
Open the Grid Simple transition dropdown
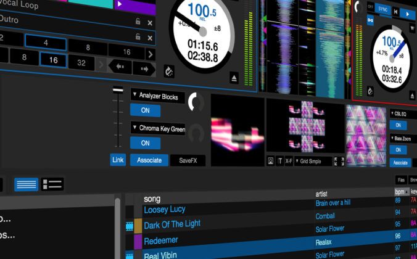(313, 161)
